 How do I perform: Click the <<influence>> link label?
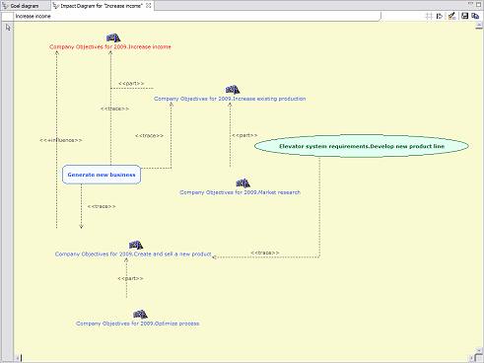[x=61, y=140]
